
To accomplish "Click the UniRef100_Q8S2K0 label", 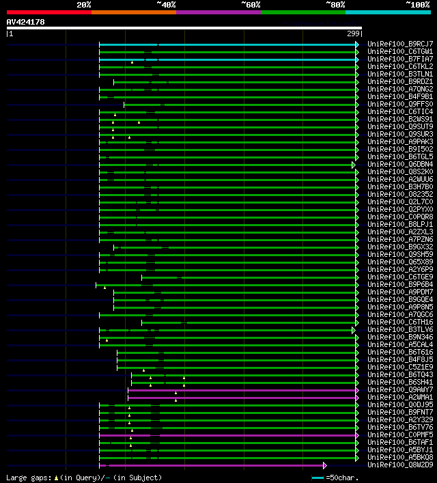I will pyautogui.click(x=400, y=171).
